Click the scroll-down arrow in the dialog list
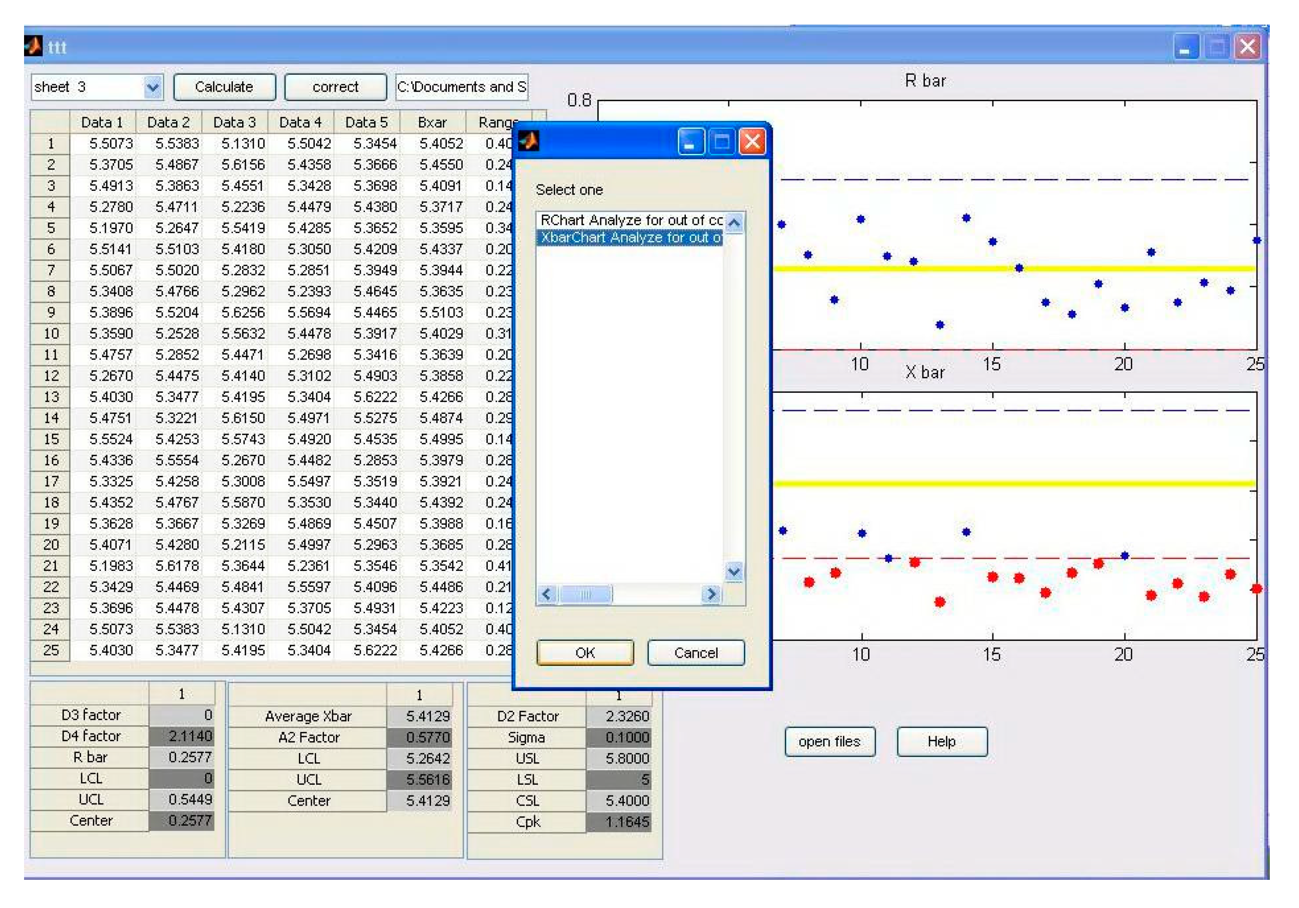The height and width of the screenshot is (908, 1299). click(734, 572)
